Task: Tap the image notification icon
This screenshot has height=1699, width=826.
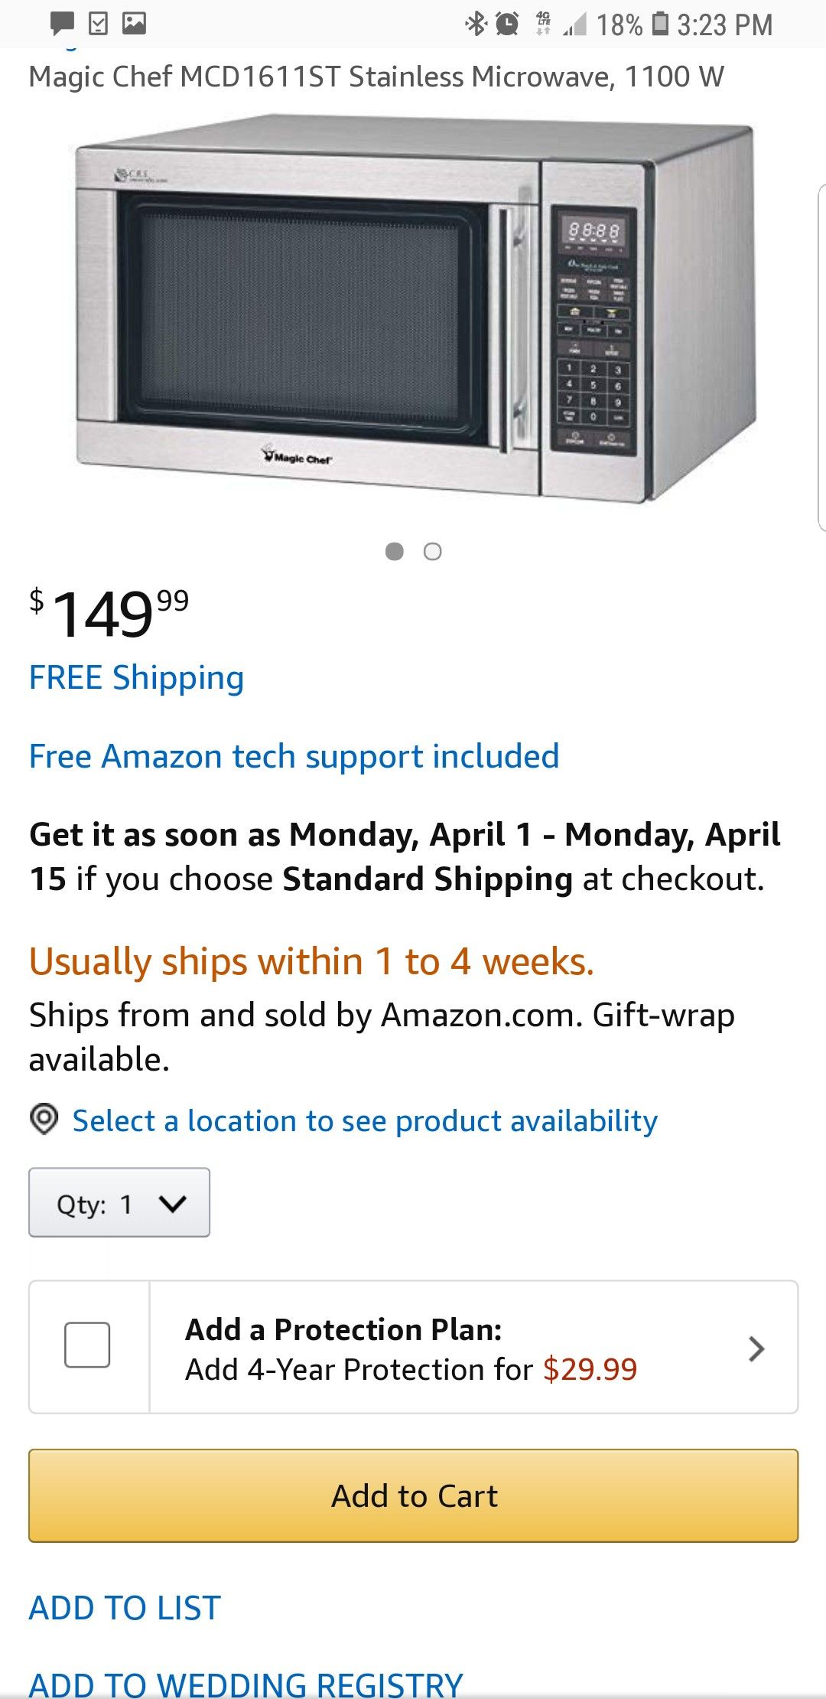Action: tap(134, 24)
